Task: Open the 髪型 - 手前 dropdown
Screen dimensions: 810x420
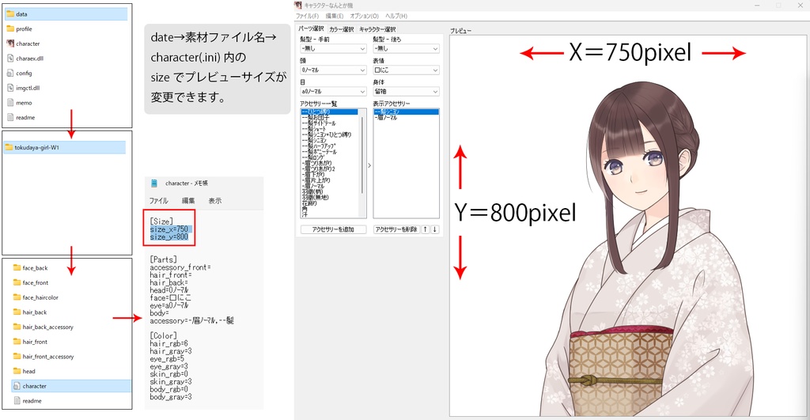Action: (333, 48)
